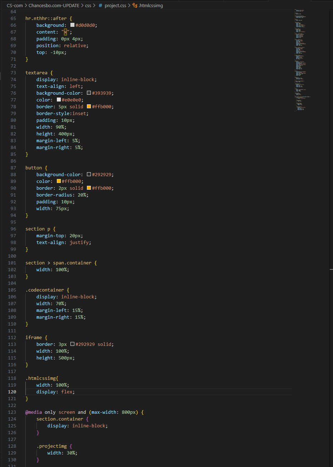Viewport: 333px width, 467px height.
Task: Click the .codecontainer selector
Action: (x=45, y=290)
